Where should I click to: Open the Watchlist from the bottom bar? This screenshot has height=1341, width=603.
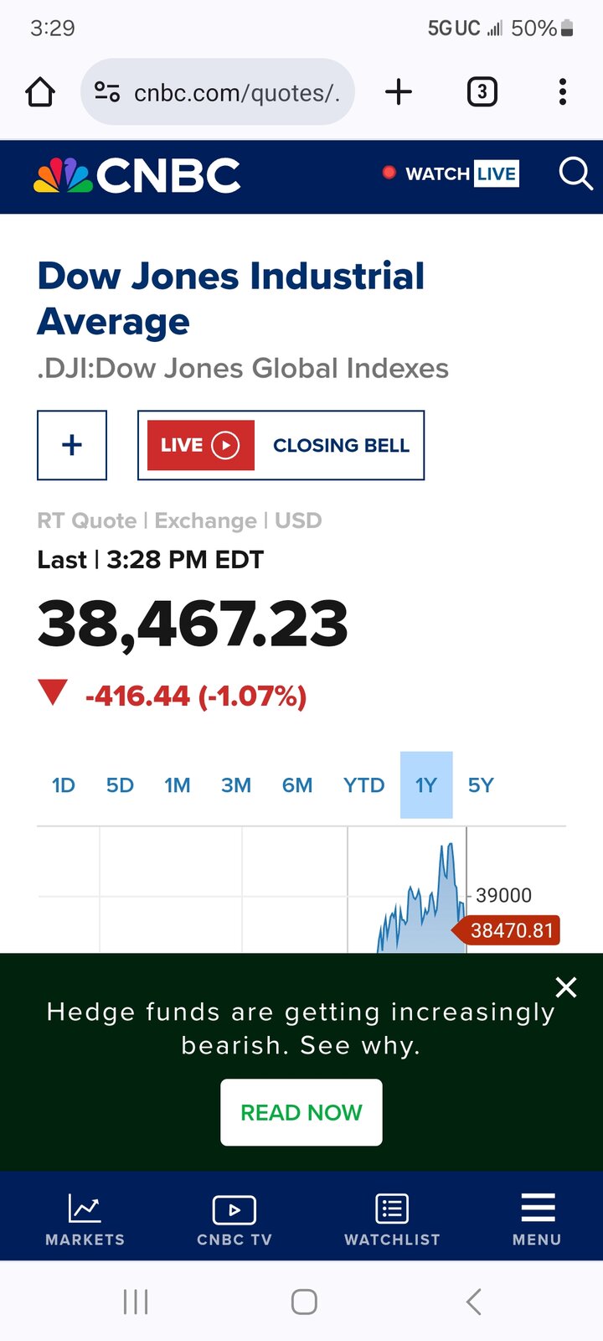[x=392, y=1219]
